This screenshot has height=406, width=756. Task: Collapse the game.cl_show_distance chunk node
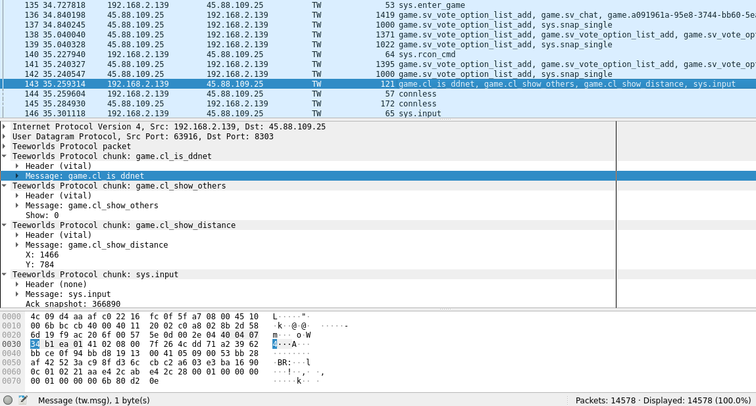[5, 225]
